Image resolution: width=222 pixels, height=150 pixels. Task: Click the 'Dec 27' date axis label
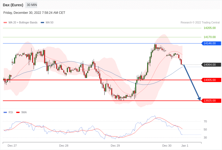pos(12,146)
